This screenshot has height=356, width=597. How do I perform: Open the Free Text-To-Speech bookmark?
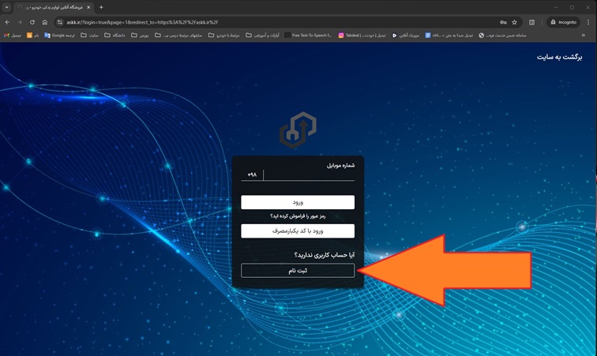309,36
